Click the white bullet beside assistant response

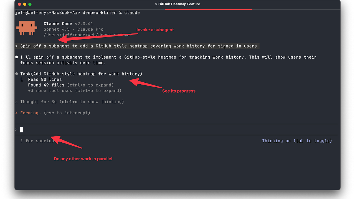point(17,57)
